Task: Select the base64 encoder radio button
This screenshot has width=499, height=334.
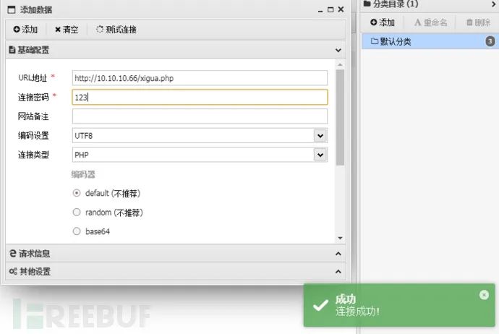Action: [x=77, y=231]
